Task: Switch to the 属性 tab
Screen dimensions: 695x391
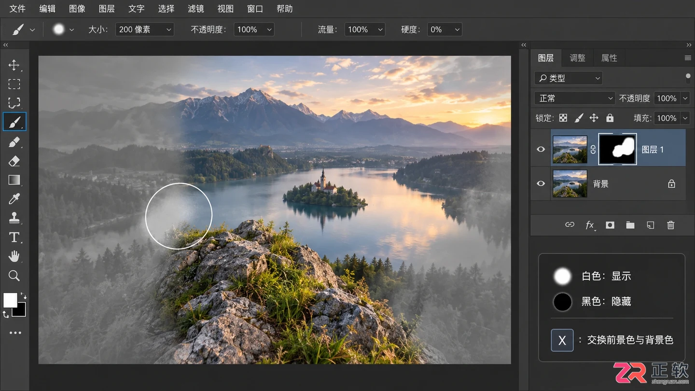Action: pyautogui.click(x=609, y=58)
